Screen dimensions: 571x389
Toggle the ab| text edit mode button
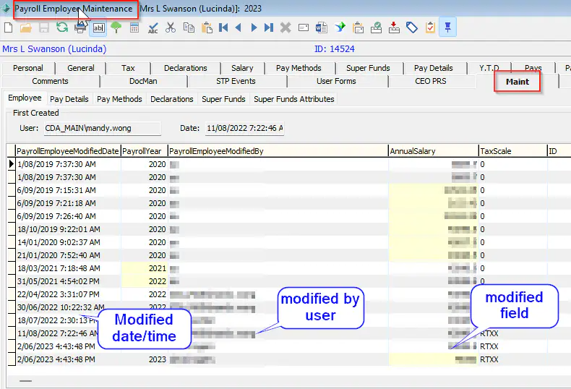click(98, 27)
